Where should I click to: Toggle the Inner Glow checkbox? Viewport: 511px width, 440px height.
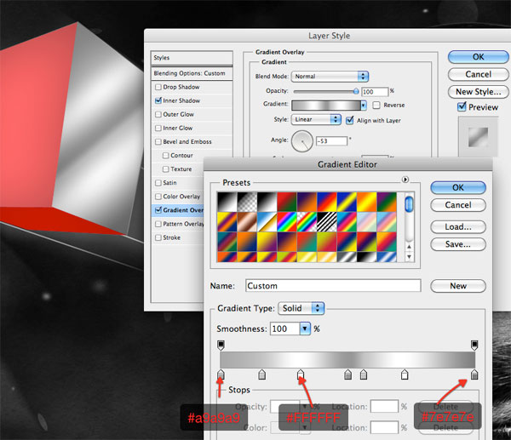[x=158, y=128]
